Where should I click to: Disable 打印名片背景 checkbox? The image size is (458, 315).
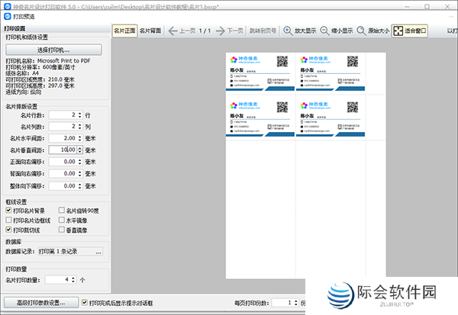[9, 210]
